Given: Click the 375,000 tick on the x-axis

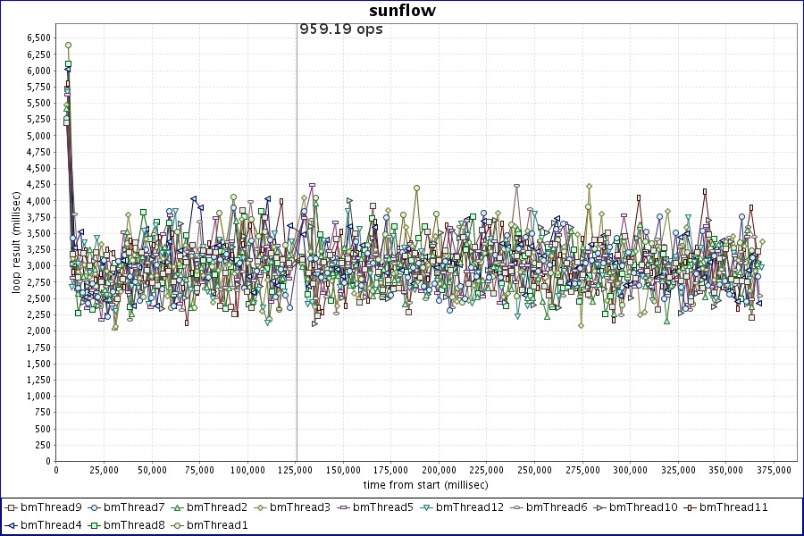Looking at the screenshot, I should [x=774, y=470].
